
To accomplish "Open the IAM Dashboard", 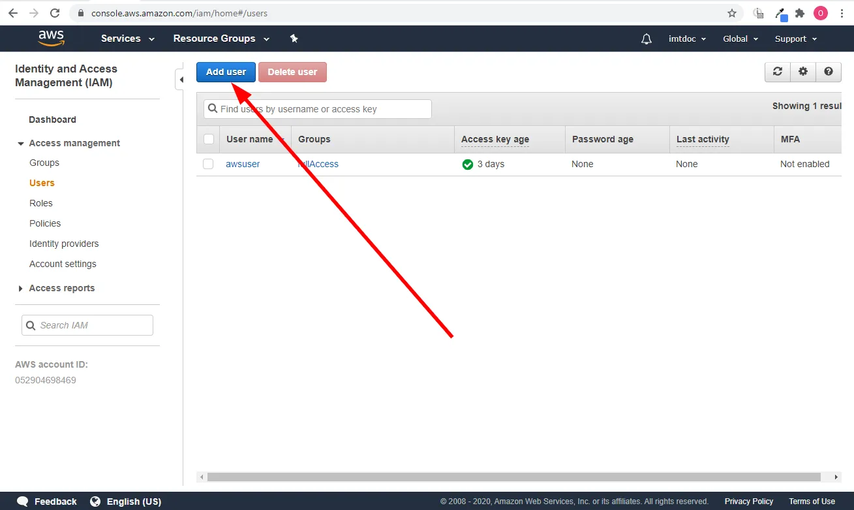I will [x=52, y=120].
